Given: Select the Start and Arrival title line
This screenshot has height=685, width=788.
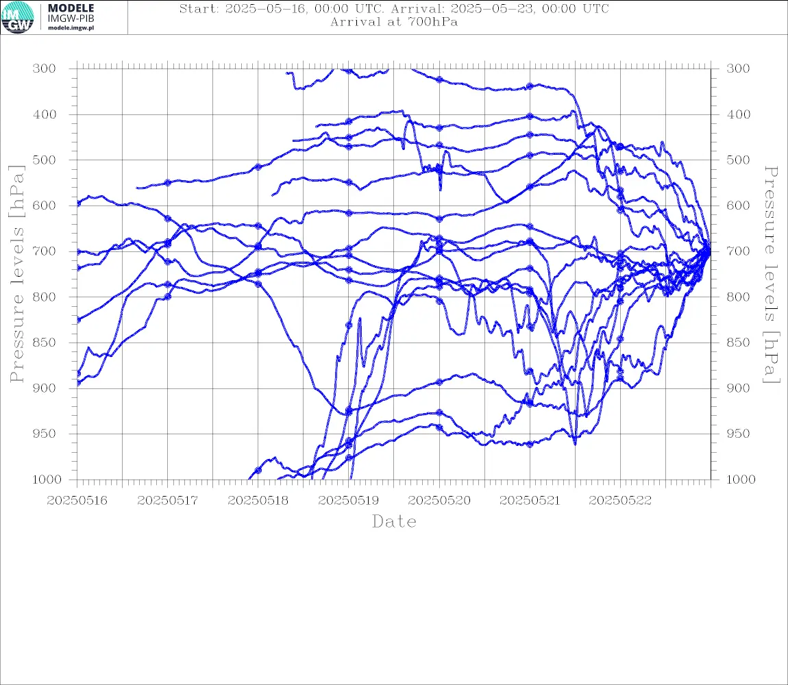Looking at the screenshot, I should pos(394,8).
